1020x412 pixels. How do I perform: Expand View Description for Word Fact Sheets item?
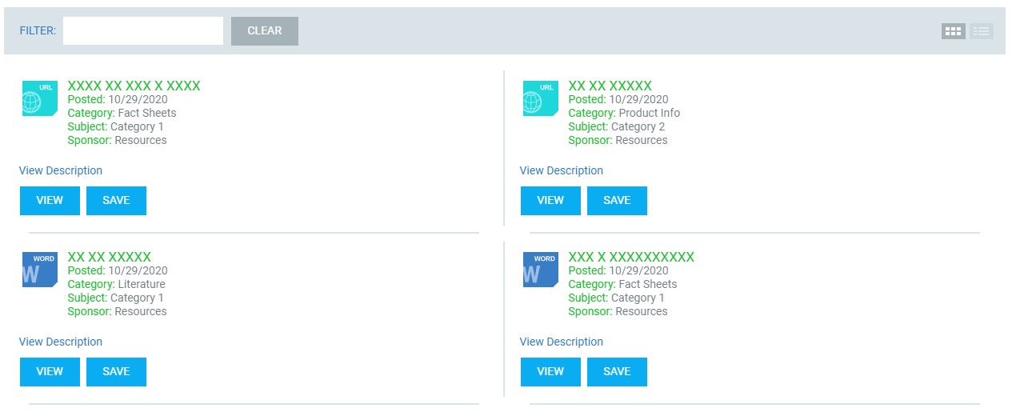[562, 342]
